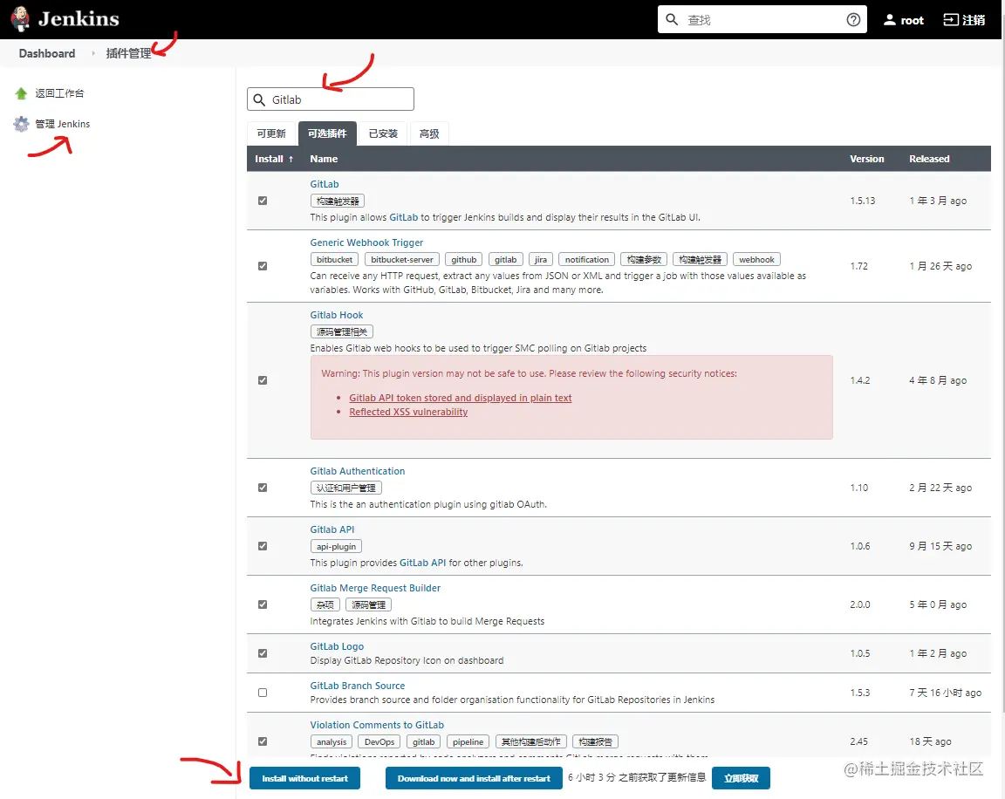Image resolution: width=1005 pixels, height=799 pixels.
Task: Uncheck Gitlab Merge Request Builder checkbox
Action: pos(262,604)
